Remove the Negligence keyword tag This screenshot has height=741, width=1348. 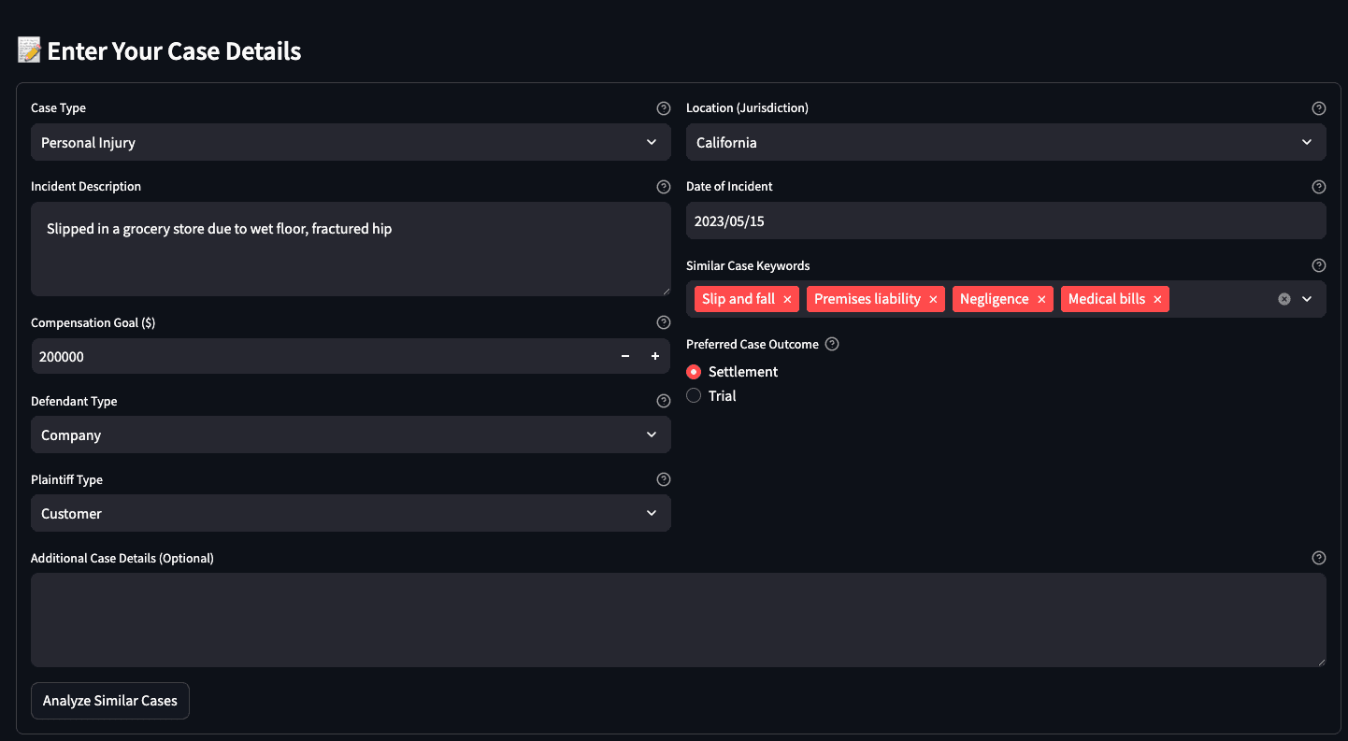click(1041, 299)
